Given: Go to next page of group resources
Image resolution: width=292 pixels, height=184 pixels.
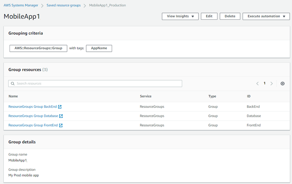Looking at the screenshot, I should (272, 83).
